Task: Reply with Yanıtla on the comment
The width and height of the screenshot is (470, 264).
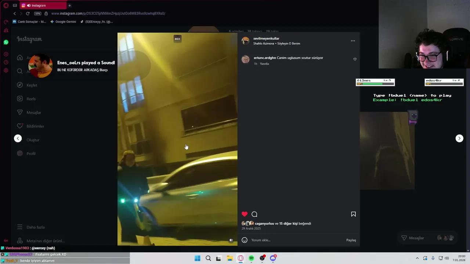Action: point(264,64)
